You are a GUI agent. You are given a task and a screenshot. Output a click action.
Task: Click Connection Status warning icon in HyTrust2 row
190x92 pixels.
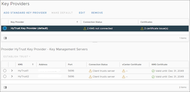tap(90, 77)
